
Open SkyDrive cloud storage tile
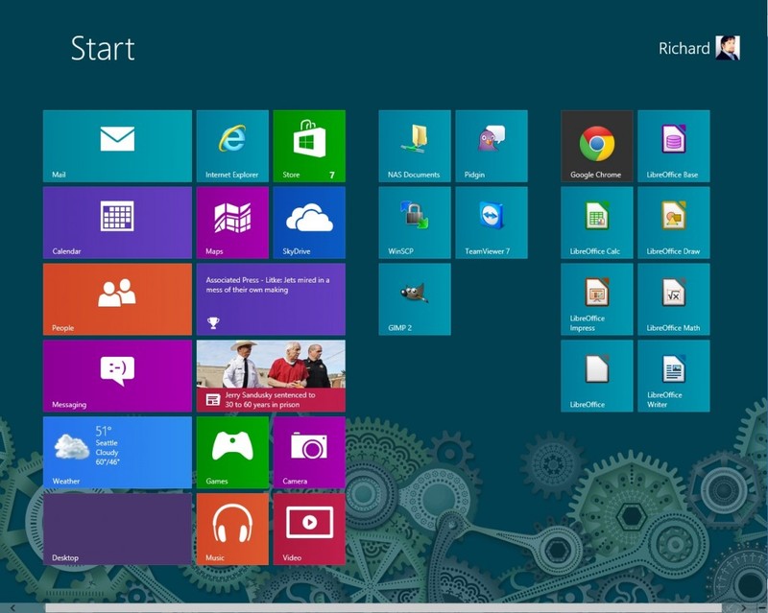coord(308,222)
